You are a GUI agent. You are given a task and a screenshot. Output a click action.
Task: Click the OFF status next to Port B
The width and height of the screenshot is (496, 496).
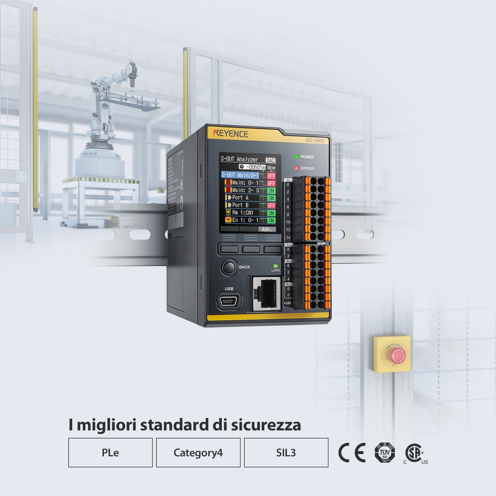click(x=271, y=206)
